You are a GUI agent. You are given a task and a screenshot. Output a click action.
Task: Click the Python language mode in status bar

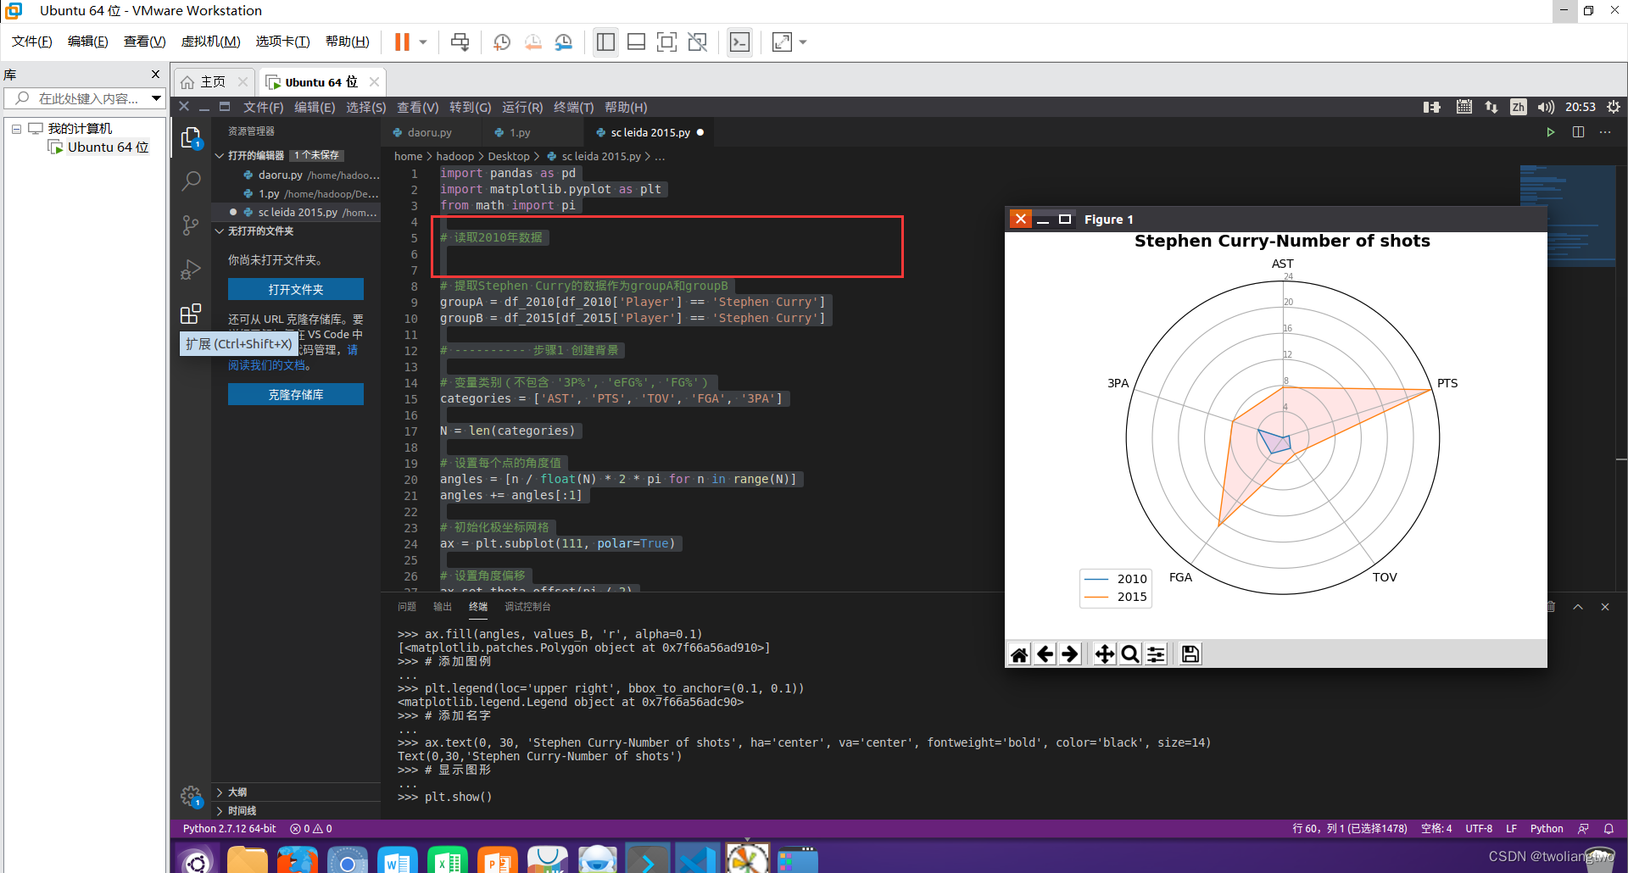(x=1547, y=829)
